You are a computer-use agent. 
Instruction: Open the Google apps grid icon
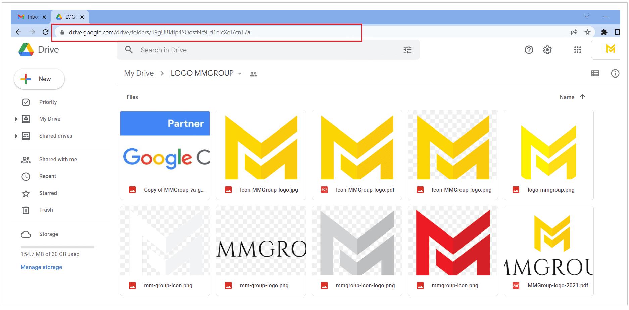pyautogui.click(x=577, y=50)
